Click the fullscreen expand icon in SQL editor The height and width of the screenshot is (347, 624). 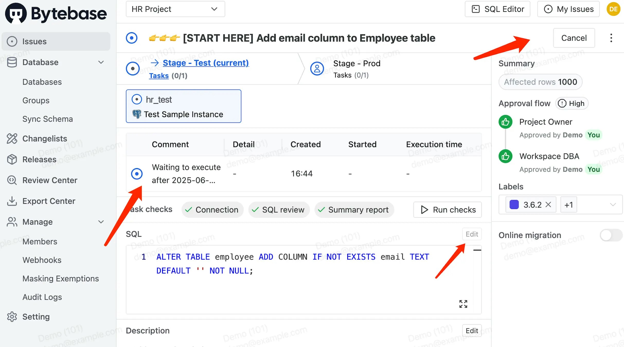[x=463, y=304]
